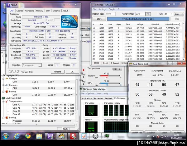Switch to the gray steering wheel taskbar app
Image resolution: width=187 pixels, height=146 pixels.
tap(95, 136)
